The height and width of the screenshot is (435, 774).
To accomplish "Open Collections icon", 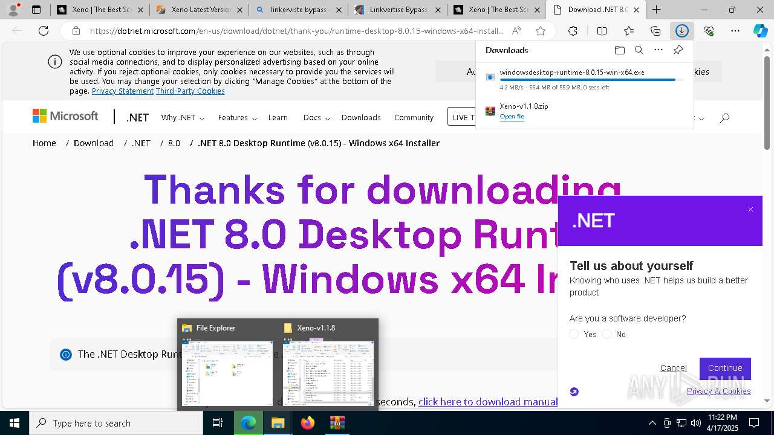I will click(x=655, y=31).
